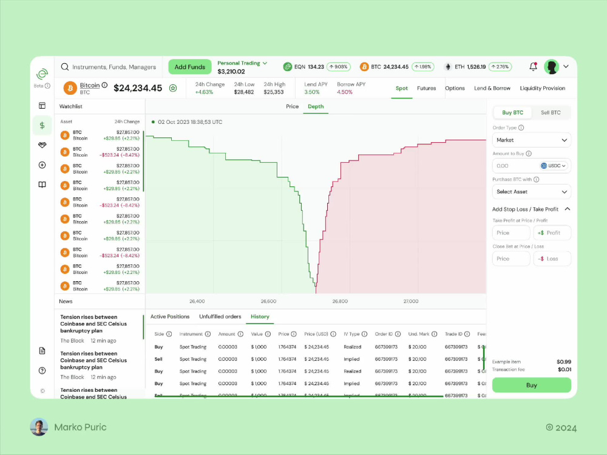The width and height of the screenshot is (607, 455).
Task: Click the Beta info icon
Action: pos(47,86)
